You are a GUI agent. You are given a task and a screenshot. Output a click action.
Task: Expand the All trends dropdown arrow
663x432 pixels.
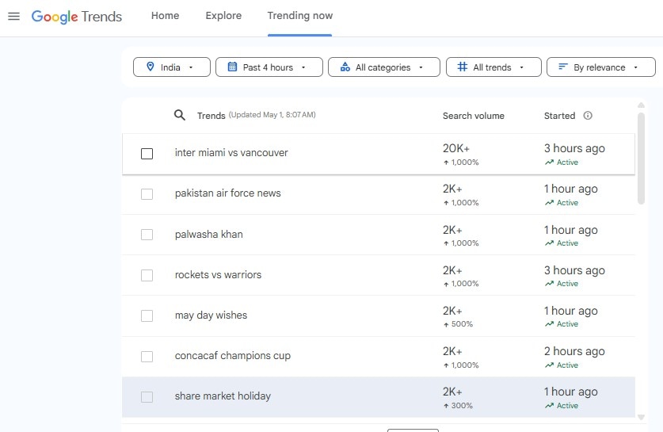(x=521, y=67)
